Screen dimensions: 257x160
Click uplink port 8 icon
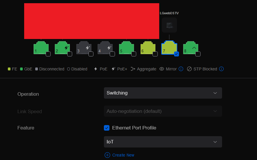click(190, 47)
